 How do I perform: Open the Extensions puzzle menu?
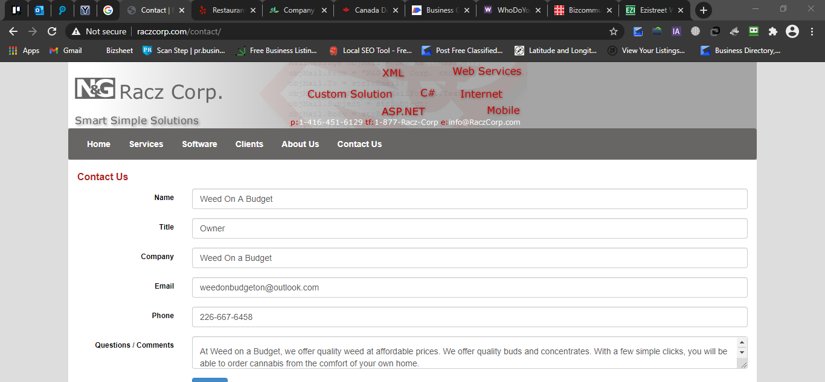tap(773, 31)
